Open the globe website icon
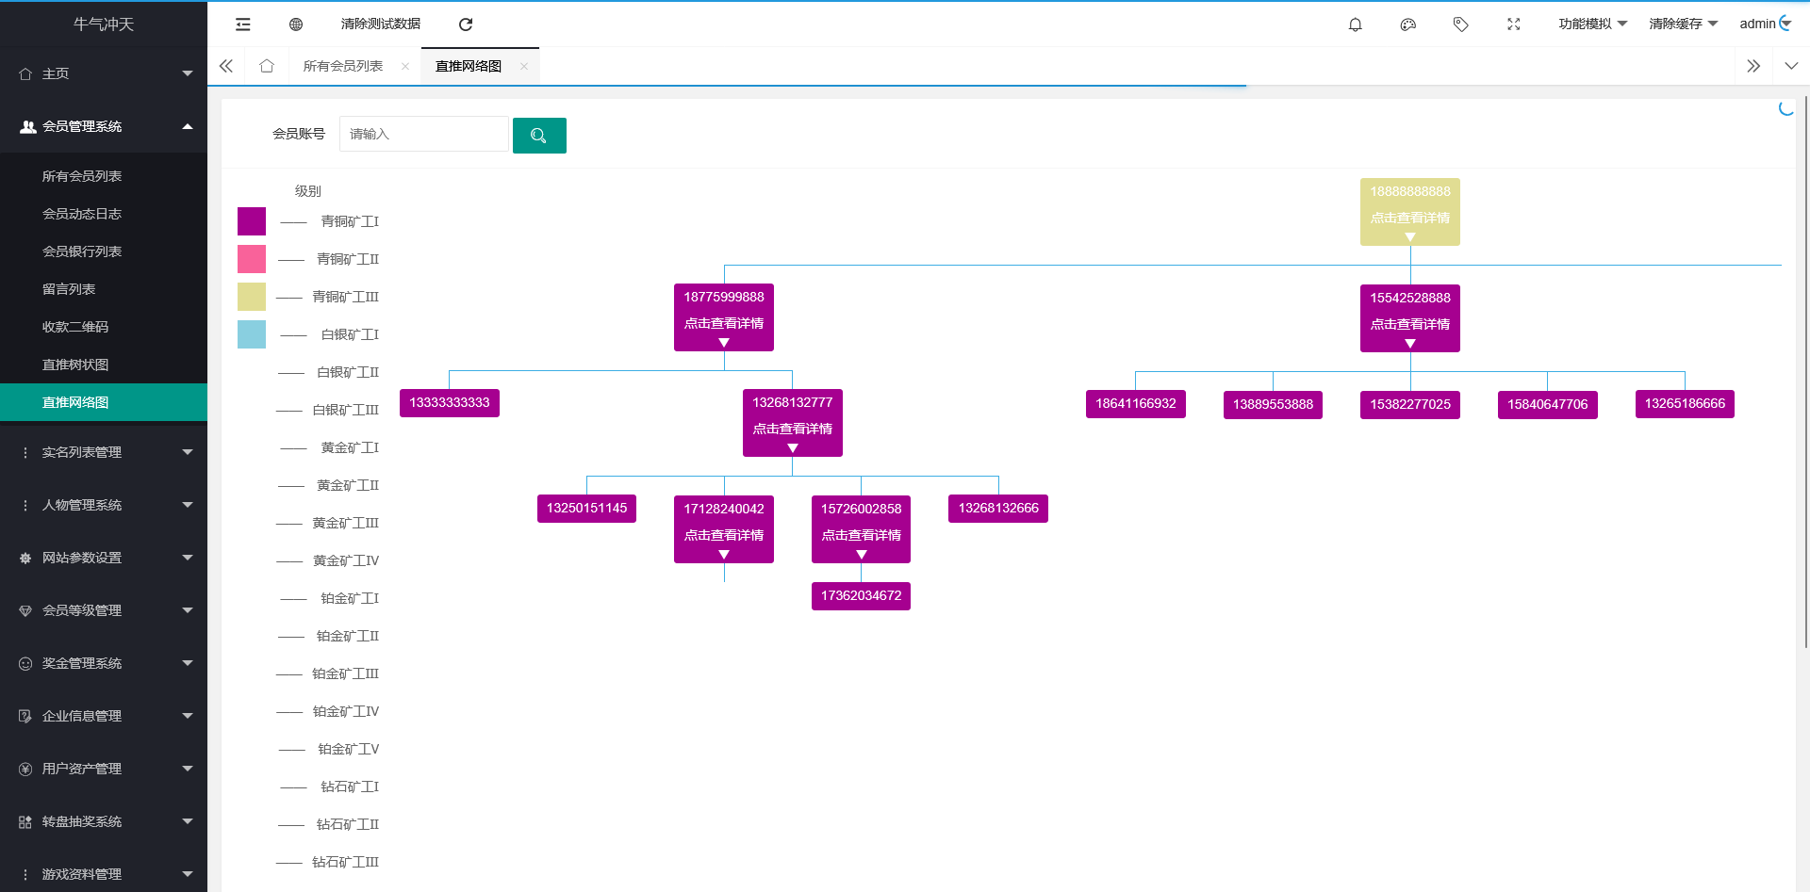The height and width of the screenshot is (892, 1810). (296, 24)
